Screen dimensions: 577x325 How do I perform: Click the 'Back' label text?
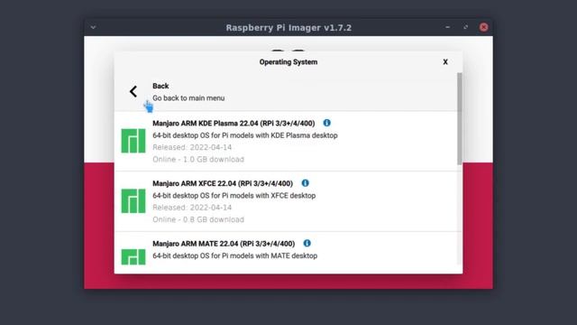(x=160, y=86)
